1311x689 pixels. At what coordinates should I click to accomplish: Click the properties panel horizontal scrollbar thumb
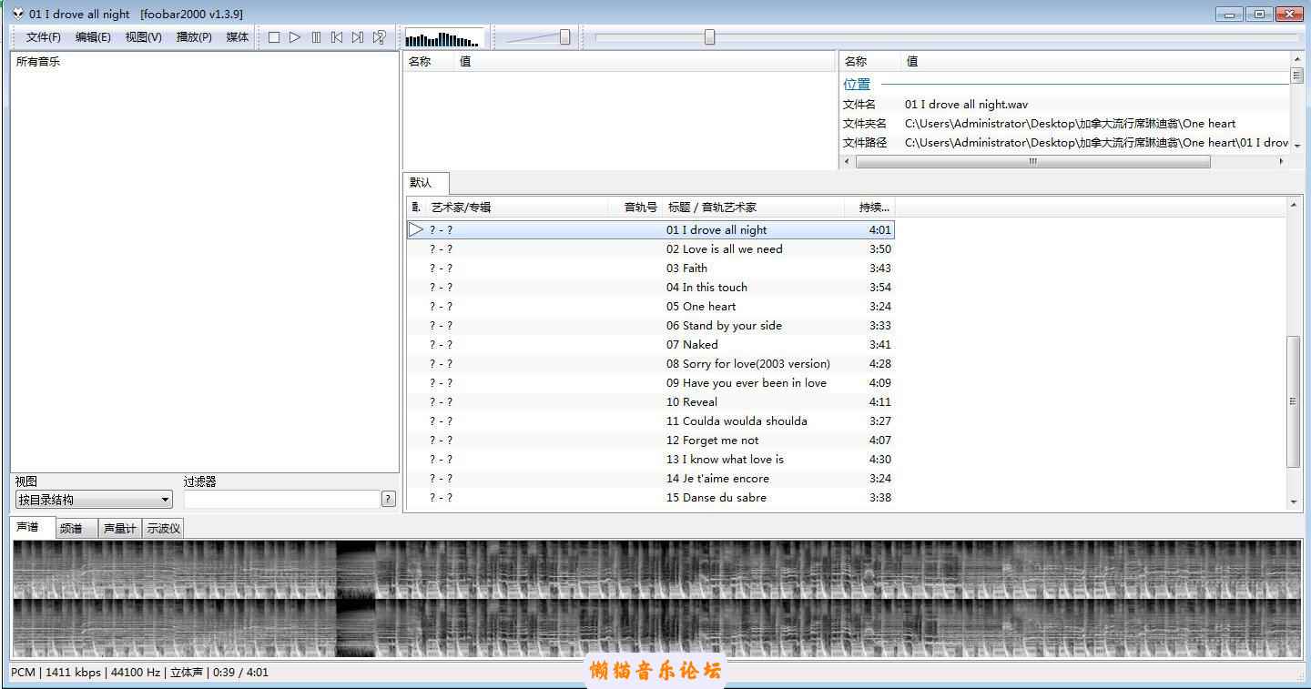point(1033,161)
